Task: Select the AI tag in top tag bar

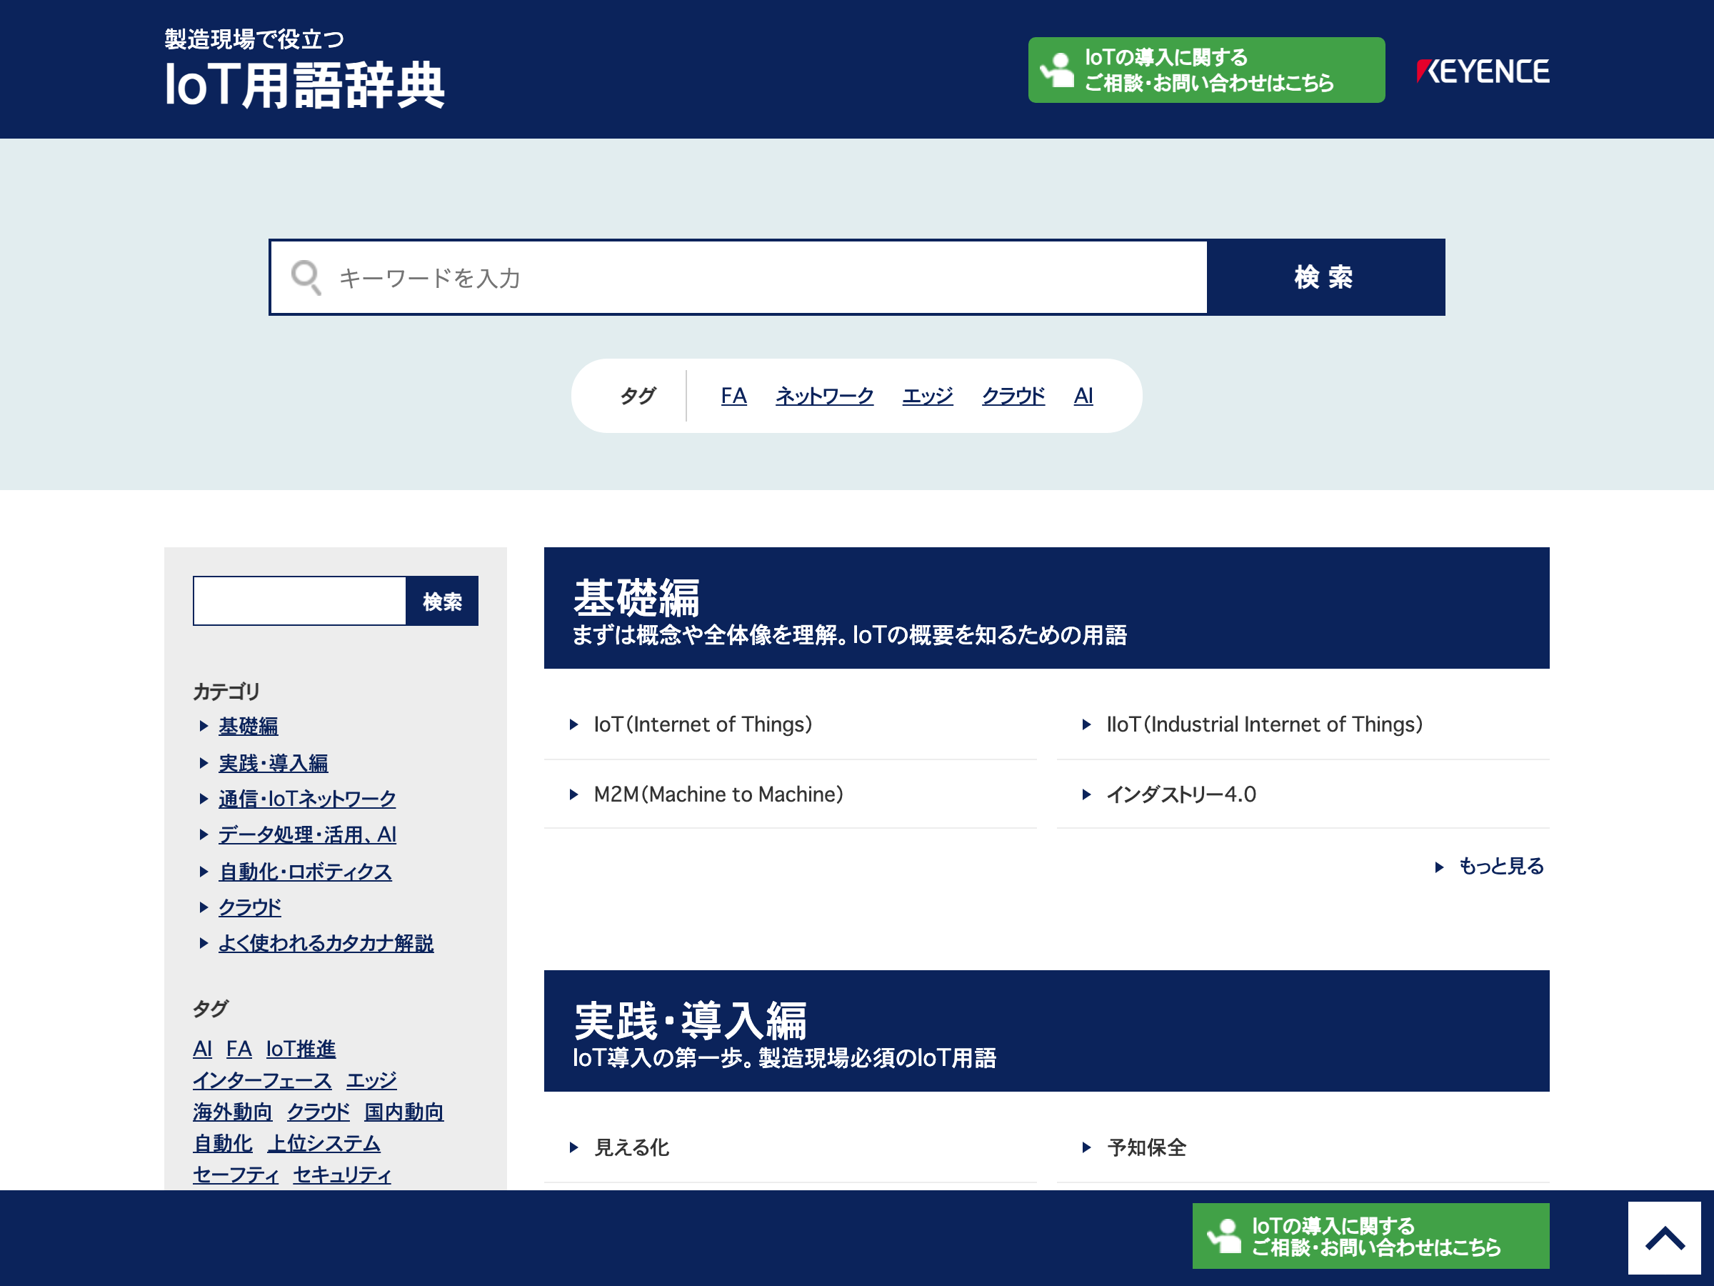Action: click(x=1083, y=396)
